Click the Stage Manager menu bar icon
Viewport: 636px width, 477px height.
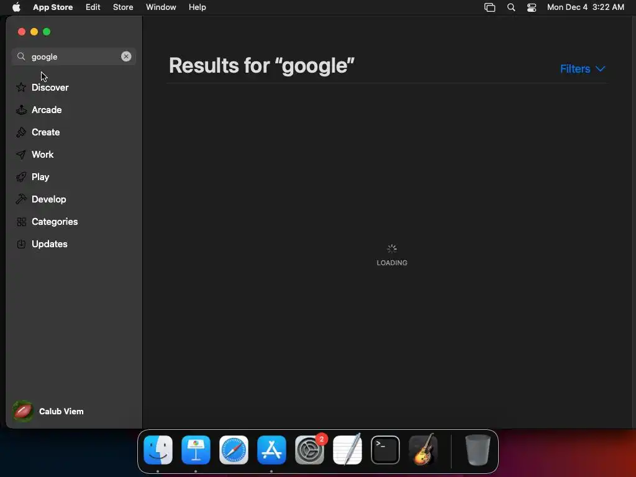point(489,7)
